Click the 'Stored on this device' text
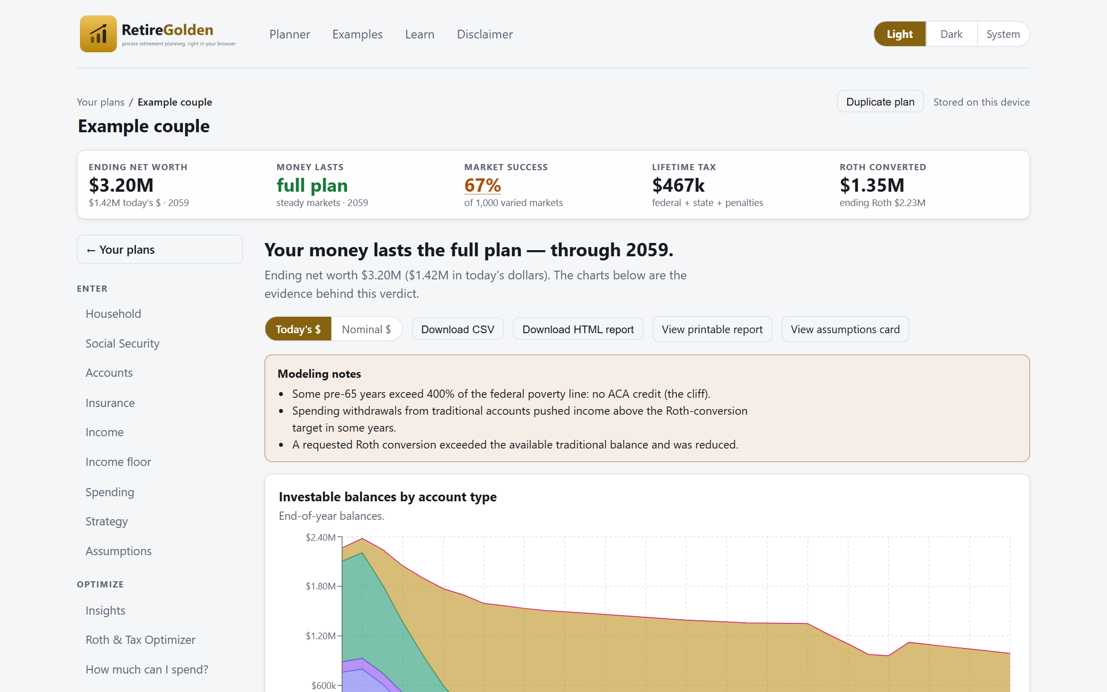 click(981, 102)
